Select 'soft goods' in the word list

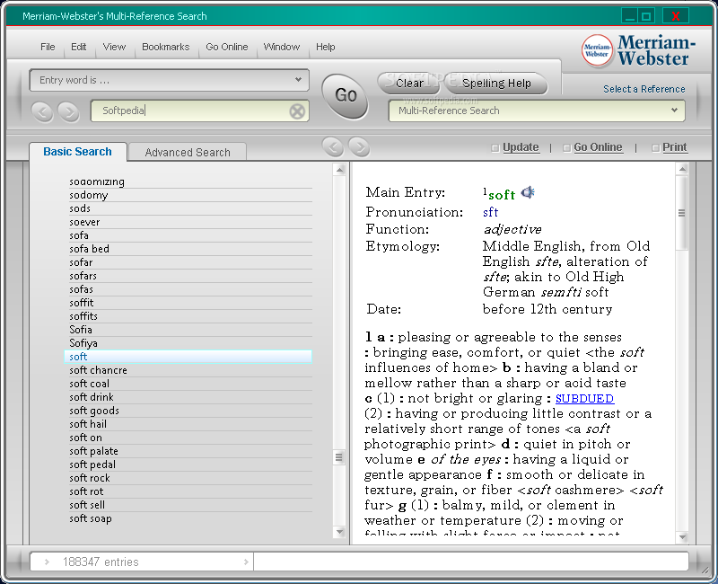[188, 411]
